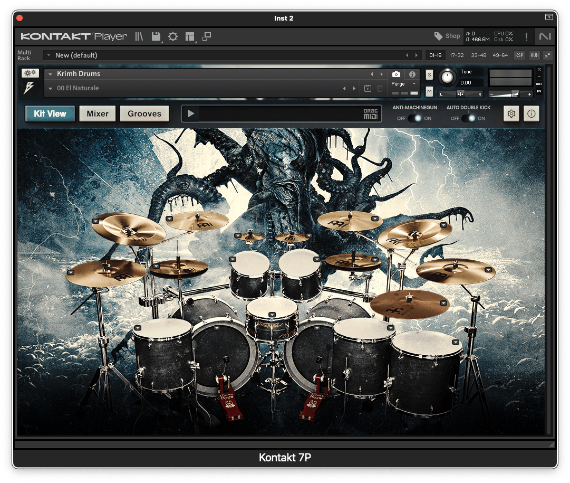
Task: Open the right kick drum dropdown arrow
Action: click(317, 328)
